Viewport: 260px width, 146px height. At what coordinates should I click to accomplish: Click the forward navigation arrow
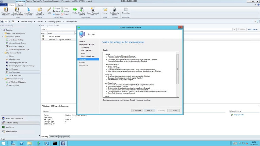tap(6, 22)
